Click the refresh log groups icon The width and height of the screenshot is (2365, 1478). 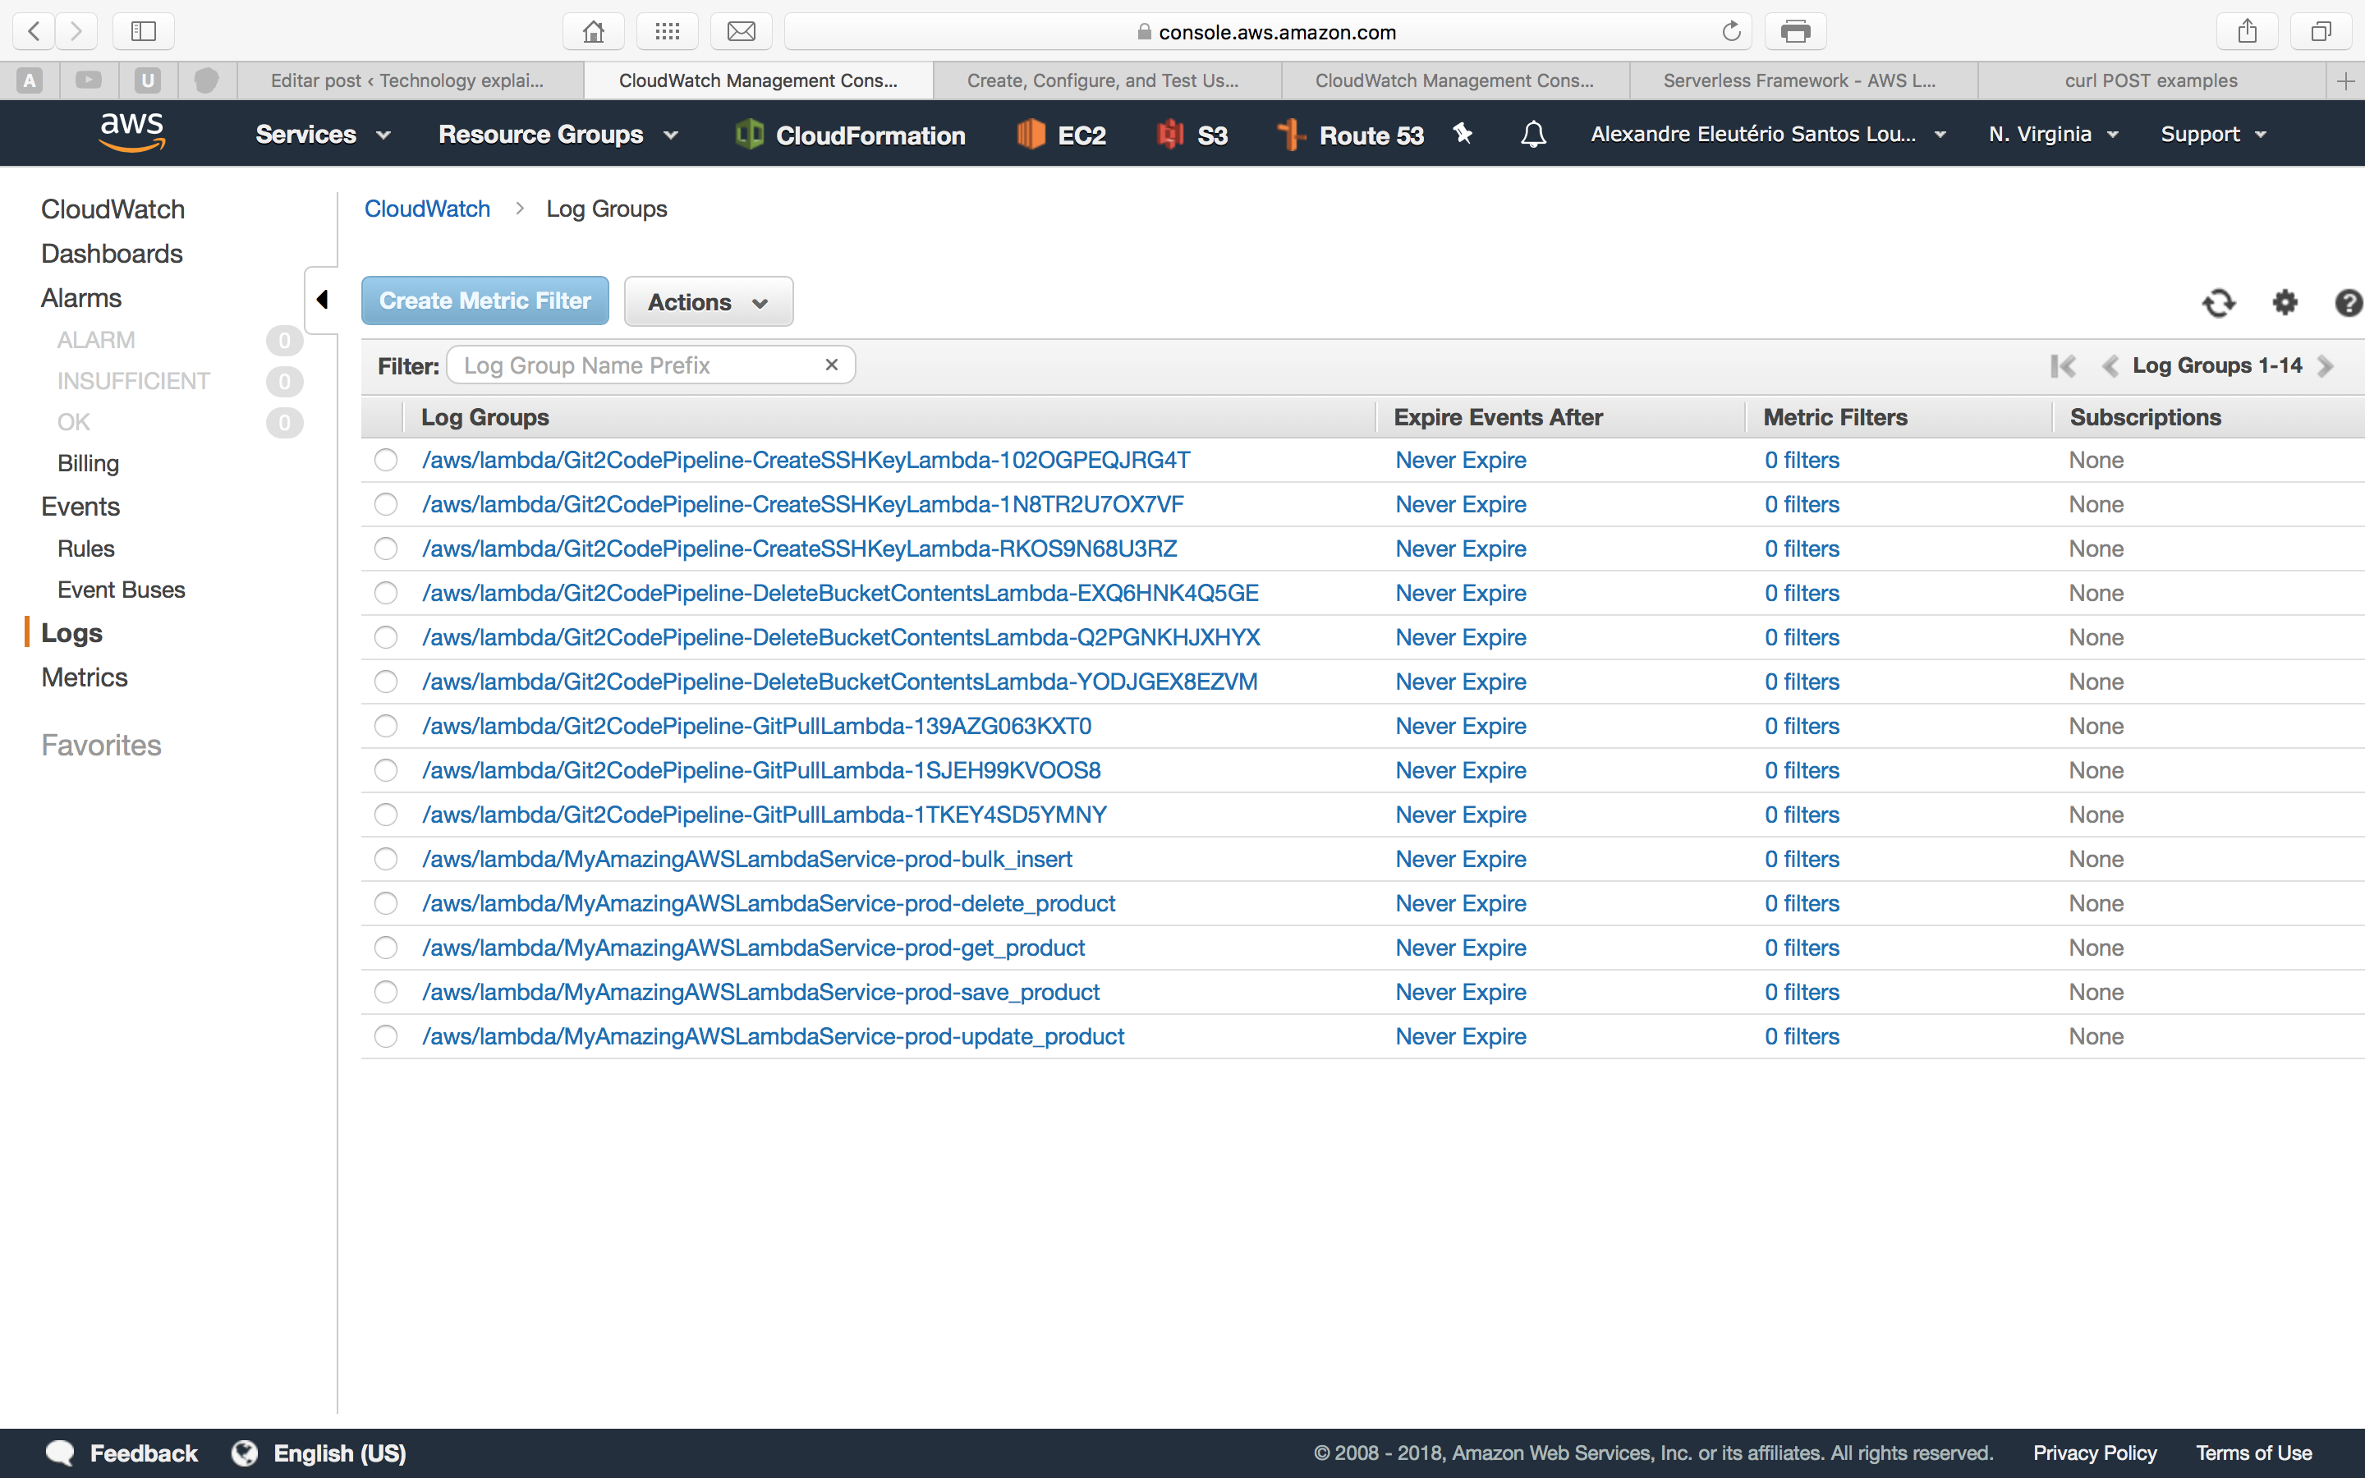[x=2218, y=303]
